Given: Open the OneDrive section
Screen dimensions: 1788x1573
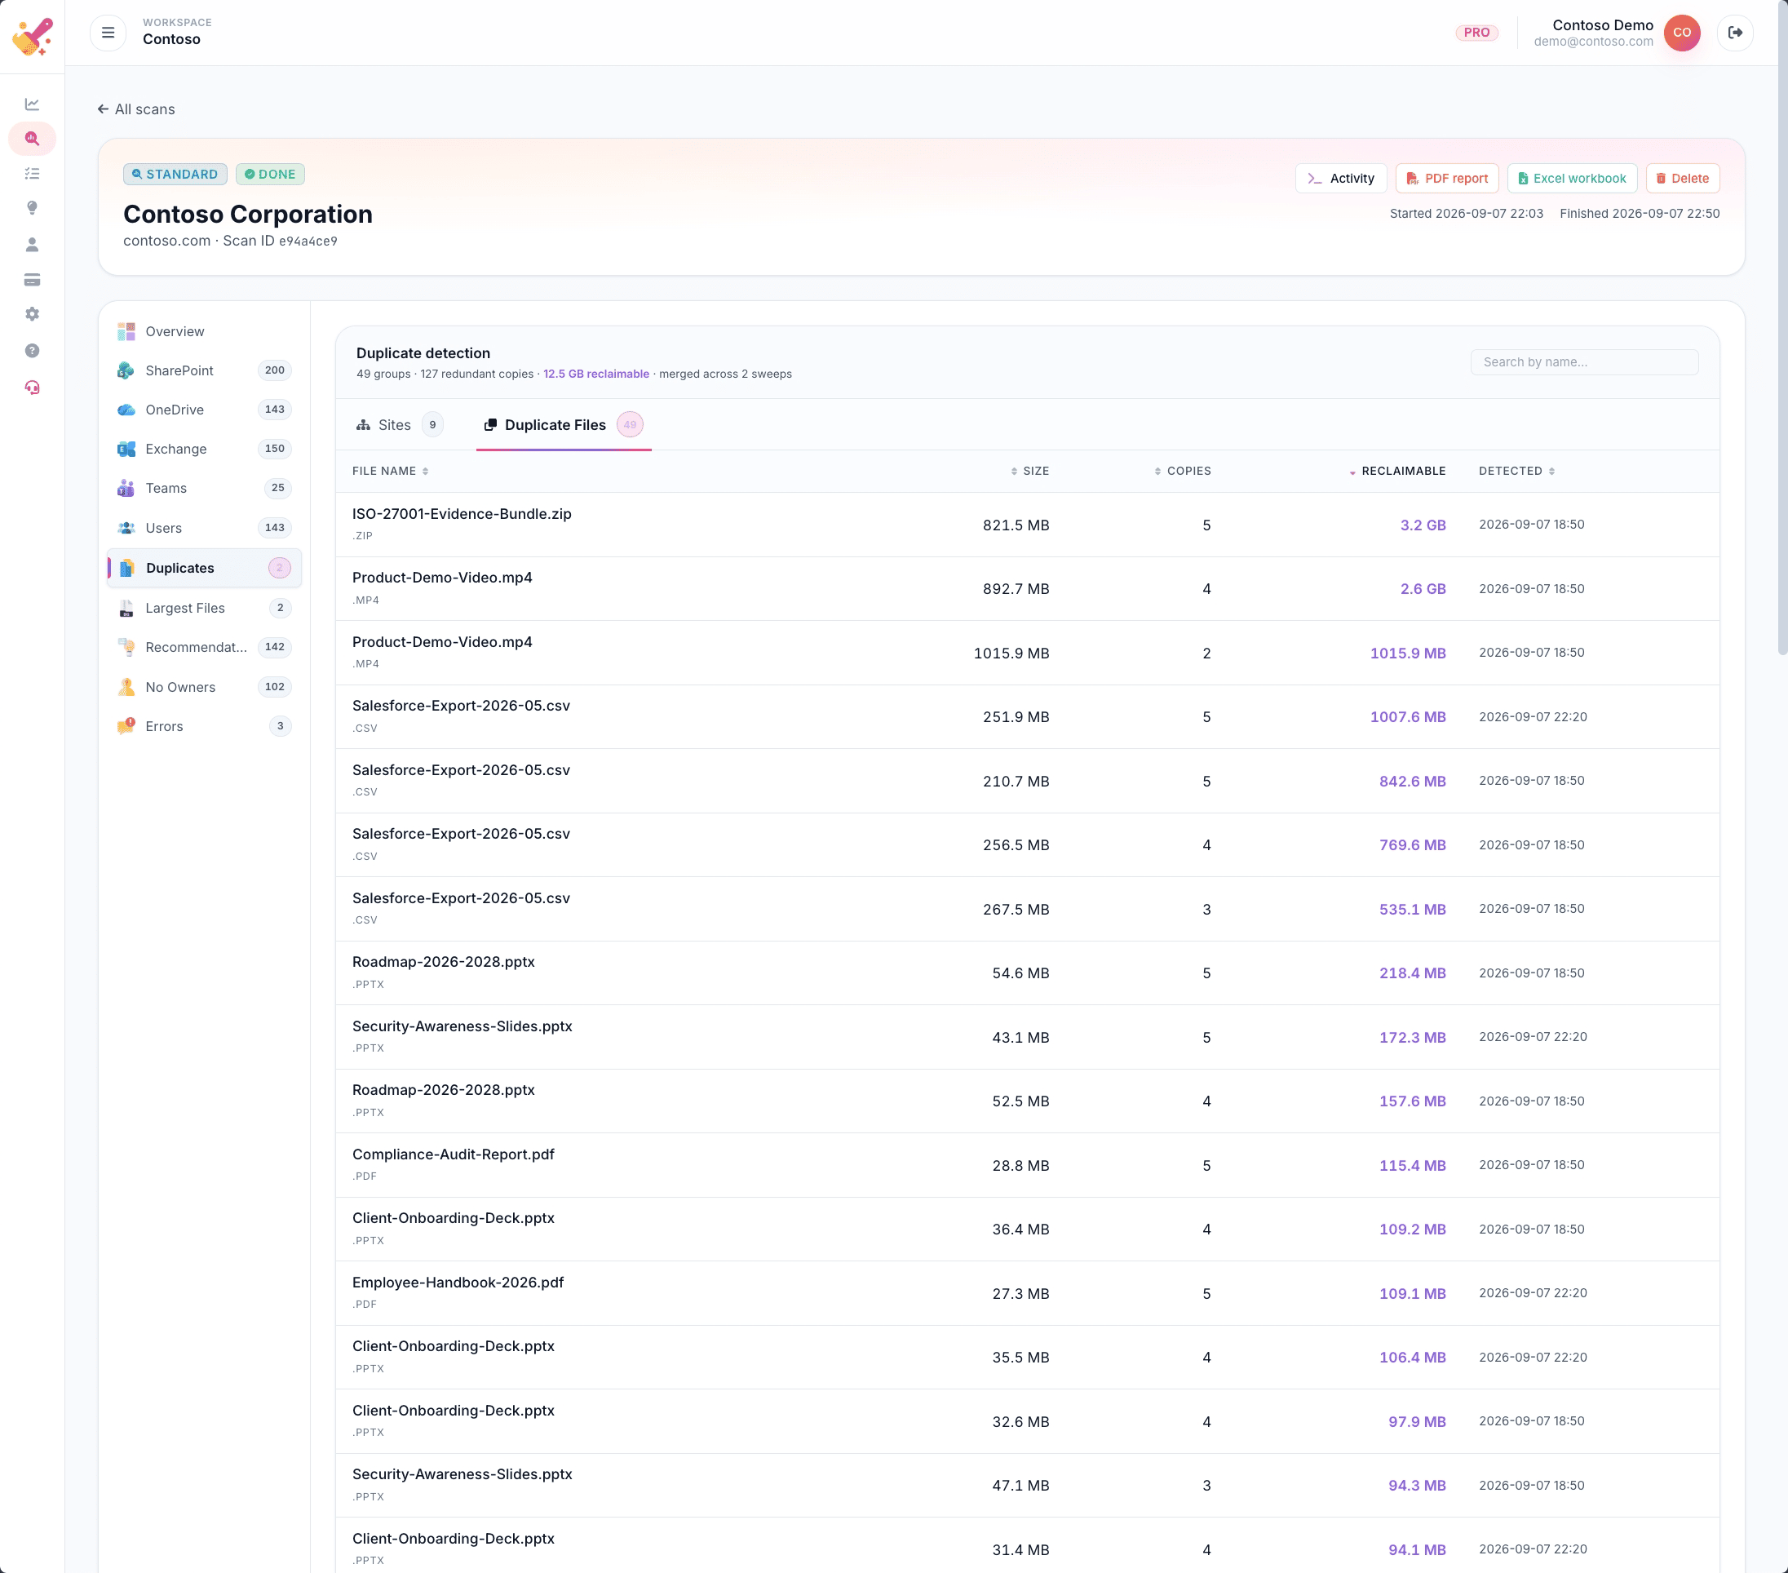Looking at the screenshot, I should click(204, 410).
